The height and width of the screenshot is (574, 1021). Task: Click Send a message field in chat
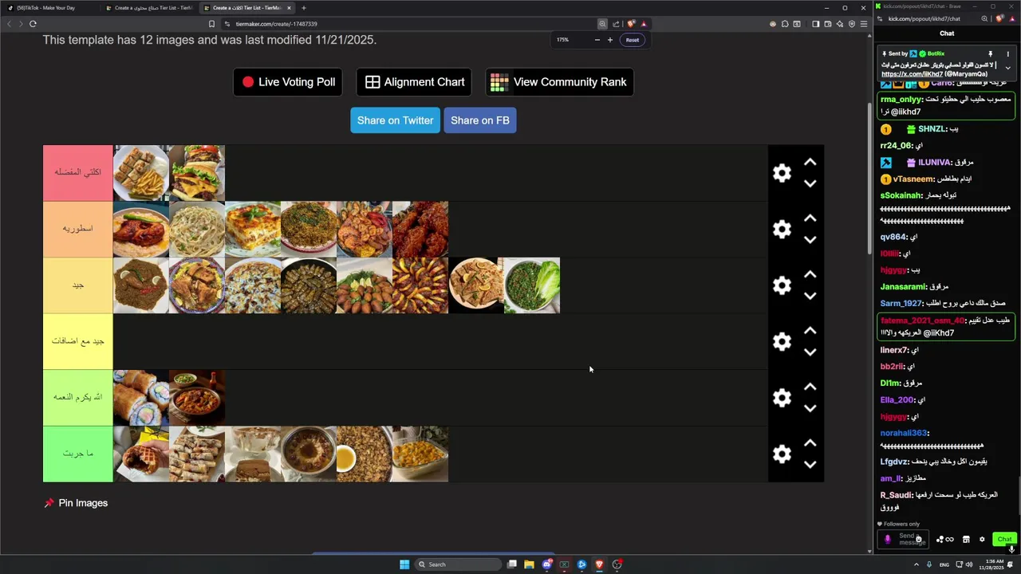pos(904,540)
